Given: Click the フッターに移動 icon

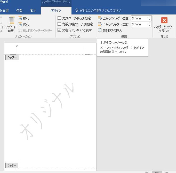Looking at the screenshot, I should click(11, 21).
